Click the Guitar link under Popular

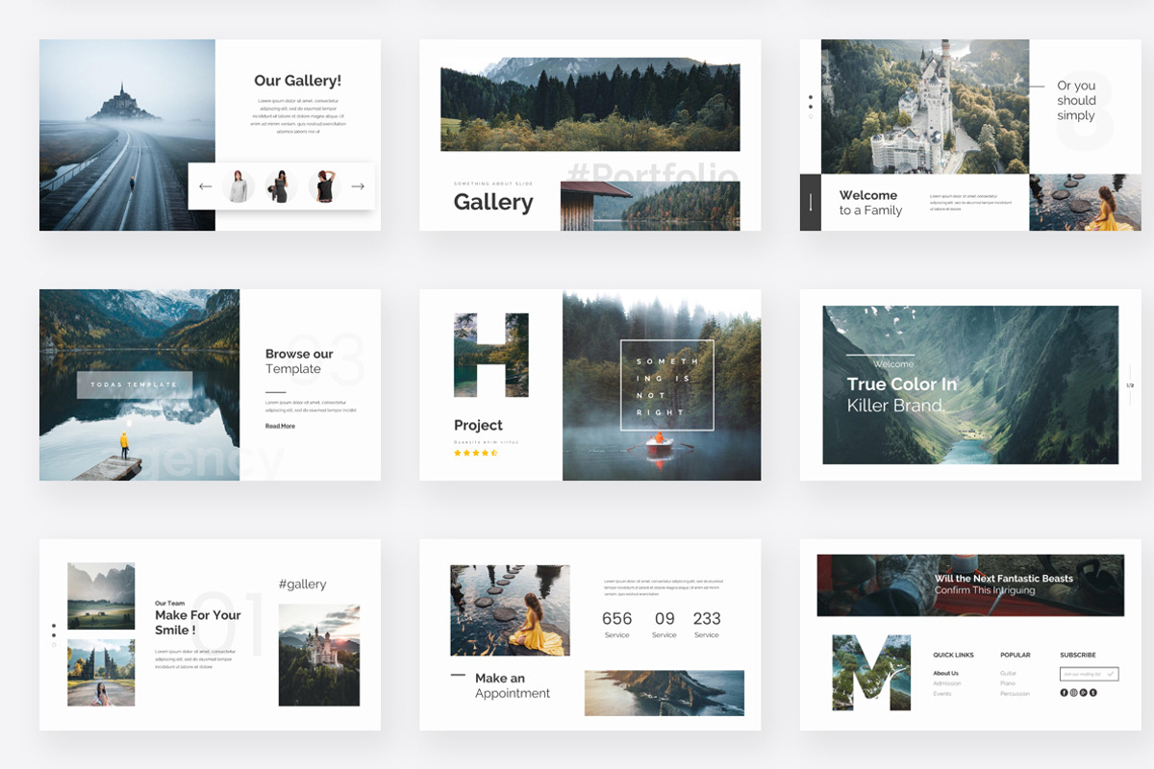(1008, 673)
